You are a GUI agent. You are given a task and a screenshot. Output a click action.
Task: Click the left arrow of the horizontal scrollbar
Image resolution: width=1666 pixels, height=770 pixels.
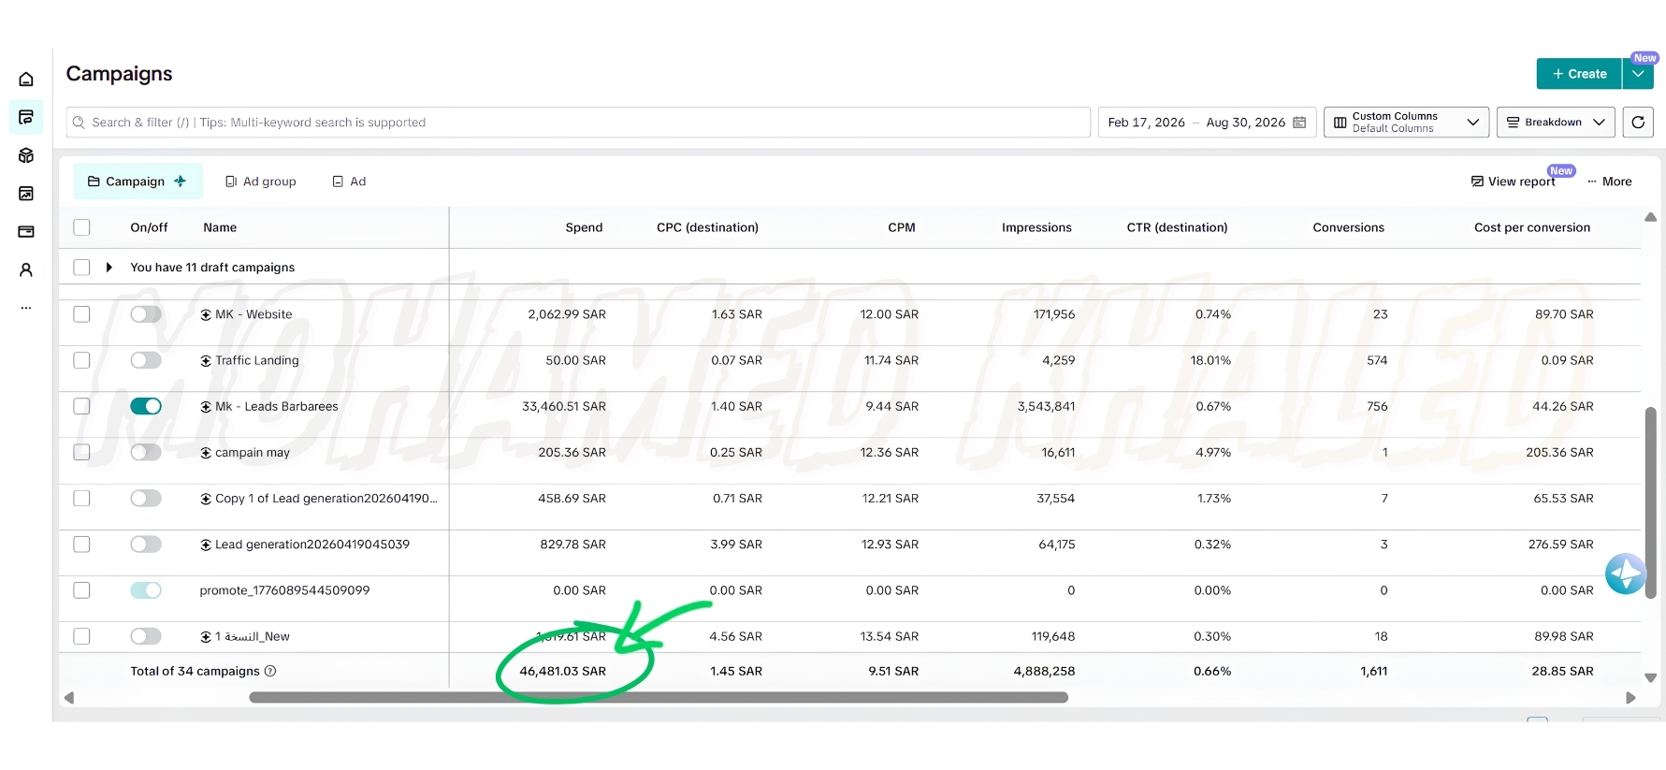[x=69, y=698]
